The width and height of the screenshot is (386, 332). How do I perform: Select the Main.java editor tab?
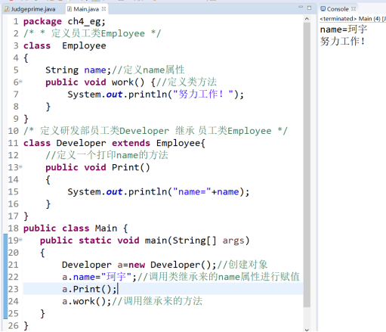(86, 9)
